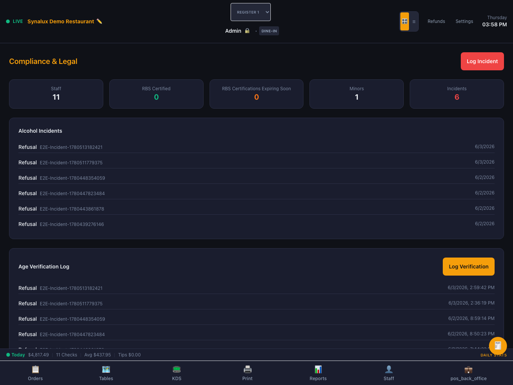Viewport: 513px width, 385px height.
Task: Click the Log Verification button
Action: click(x=469, y=267)
